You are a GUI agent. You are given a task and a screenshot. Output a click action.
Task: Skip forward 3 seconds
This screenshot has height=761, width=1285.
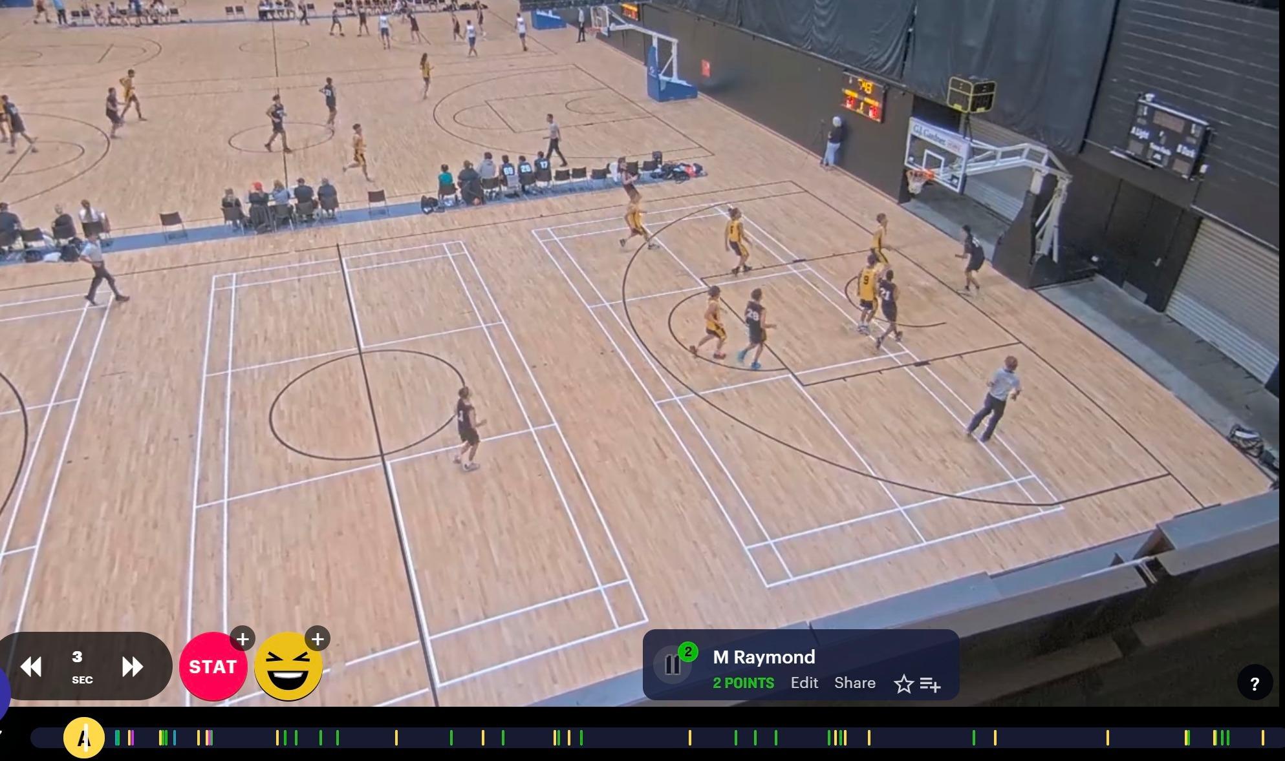click(x=132, y=667)
